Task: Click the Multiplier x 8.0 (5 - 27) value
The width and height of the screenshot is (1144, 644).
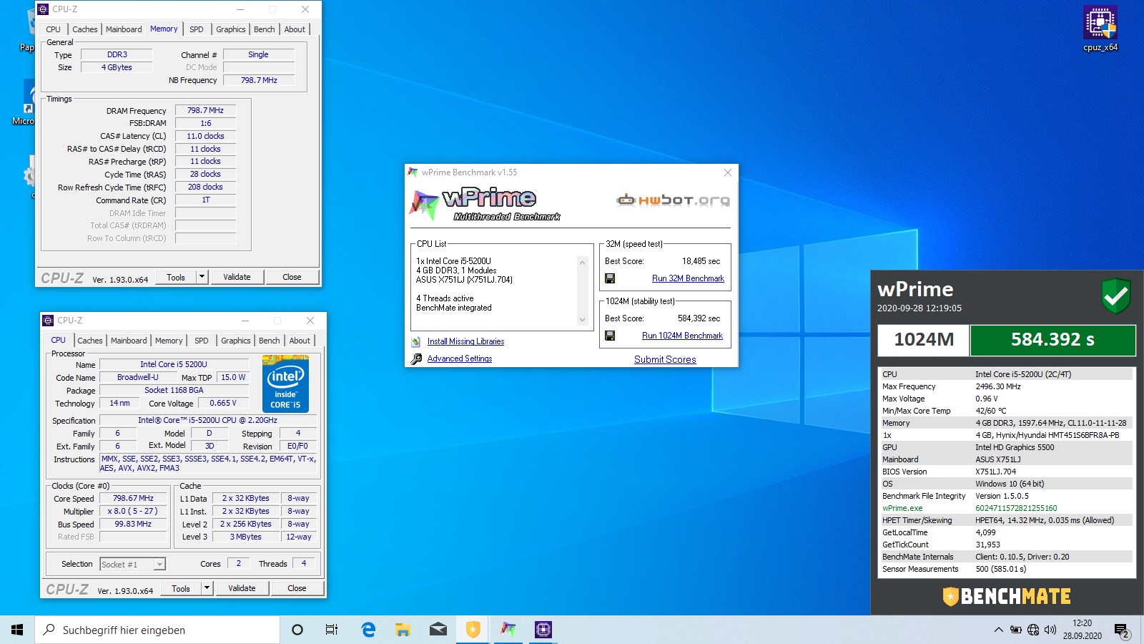Action: click(x=133, y=511)
